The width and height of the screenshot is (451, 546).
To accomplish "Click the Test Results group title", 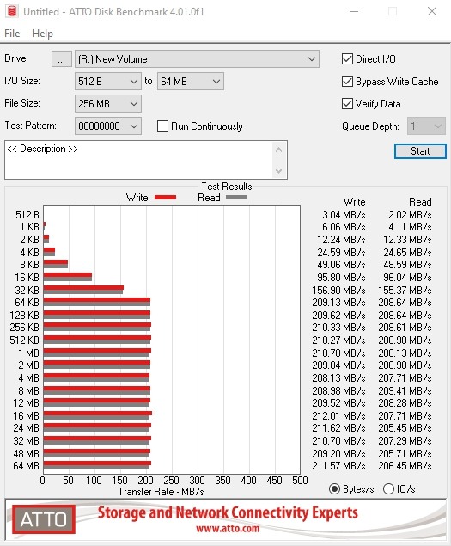I will [227, 187].
